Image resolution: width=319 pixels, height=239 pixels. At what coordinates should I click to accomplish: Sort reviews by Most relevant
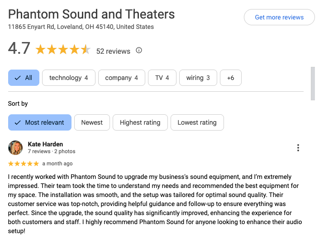[x=40, y=122]
